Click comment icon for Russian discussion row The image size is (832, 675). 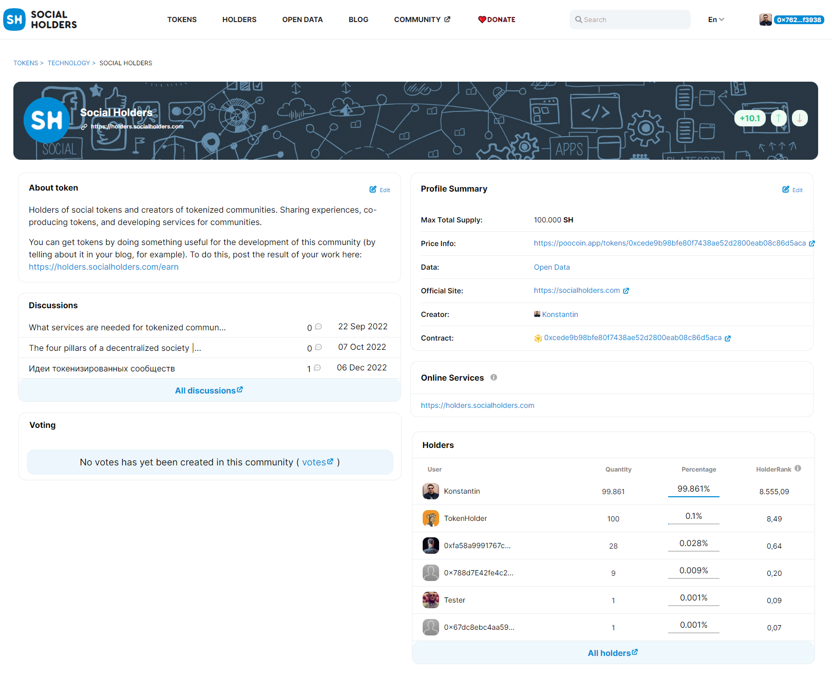tap(317, 368)
